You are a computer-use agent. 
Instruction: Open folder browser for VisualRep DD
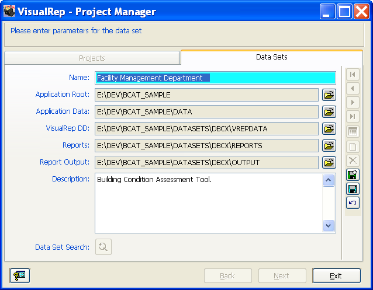click(x=329, y=128)
